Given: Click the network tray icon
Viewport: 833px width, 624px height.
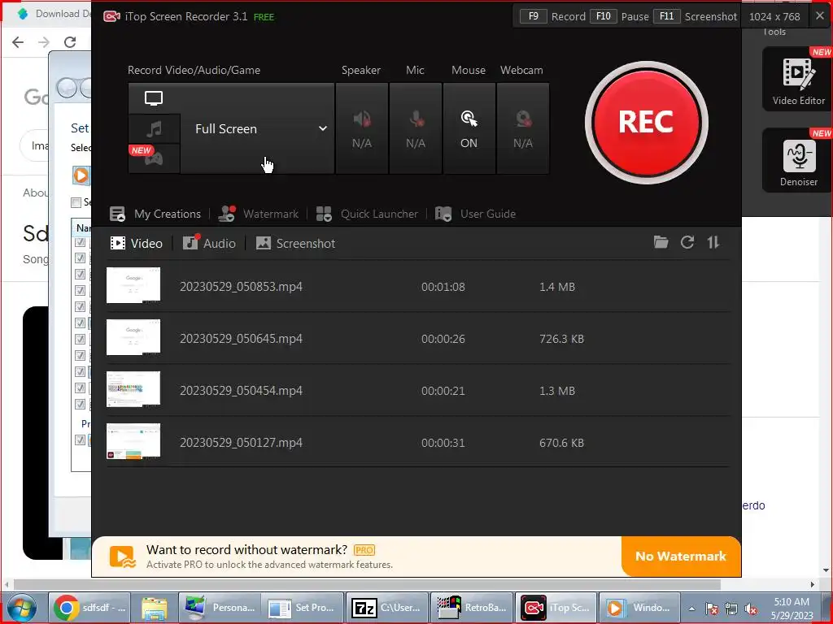Looking at the screenshot, I should coord(731,609).
